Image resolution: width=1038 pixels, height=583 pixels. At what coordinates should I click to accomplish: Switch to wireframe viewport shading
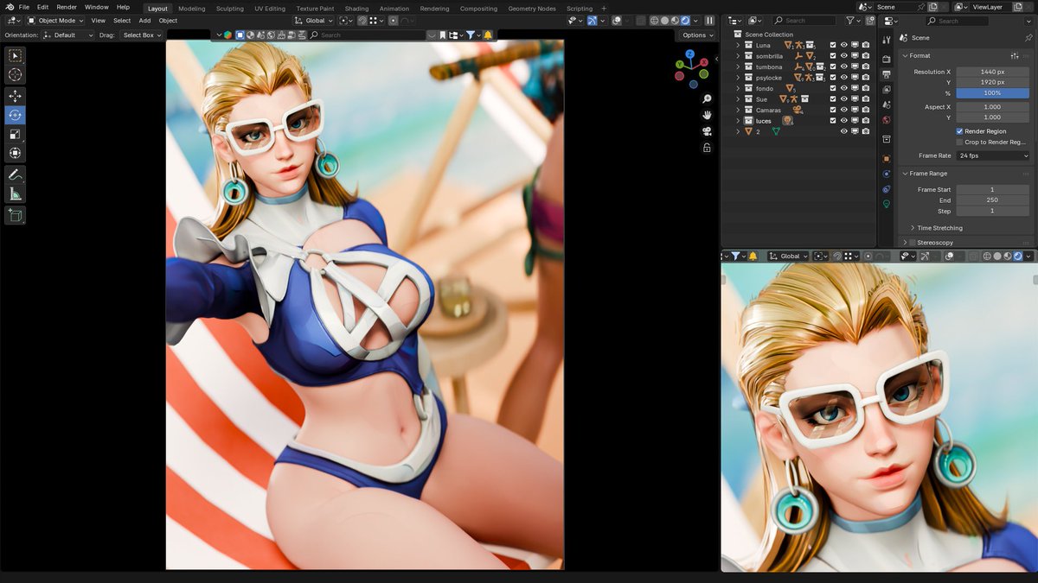tap(654, 20)
